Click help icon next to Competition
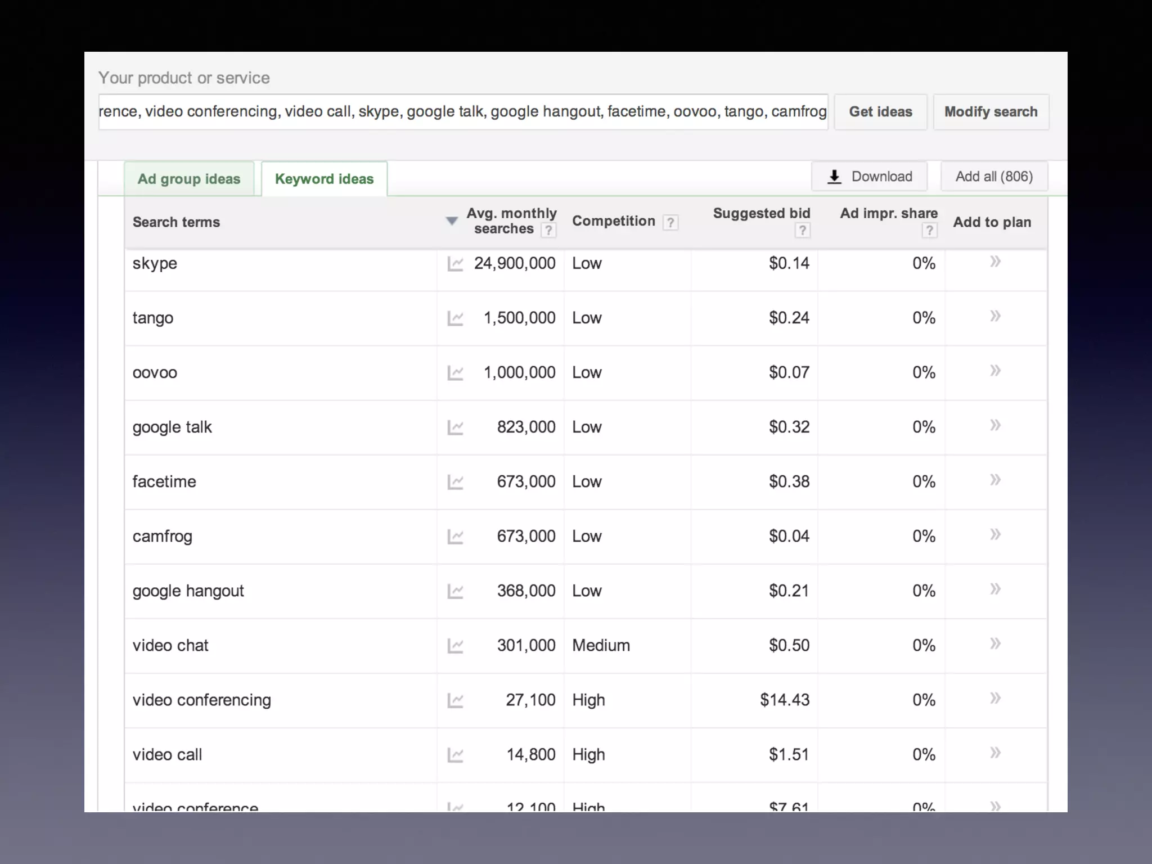Image resolution: width=1152 pixels, height=864 pixels. point(670,222)
